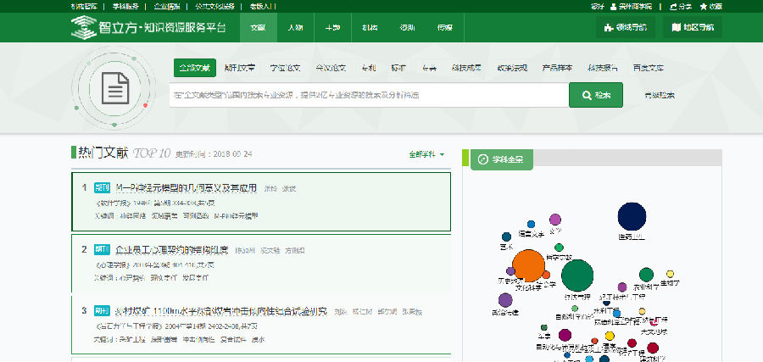Switch to the 资助 main nav tab
This screenshot has width=763, height=362.
tap(407, 28)
